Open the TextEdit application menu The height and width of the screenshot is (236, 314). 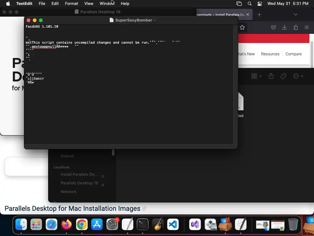(24, 3)
